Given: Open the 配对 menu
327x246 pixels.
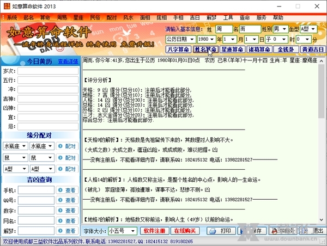Looking at the screenshot, I should pos(112,18).
